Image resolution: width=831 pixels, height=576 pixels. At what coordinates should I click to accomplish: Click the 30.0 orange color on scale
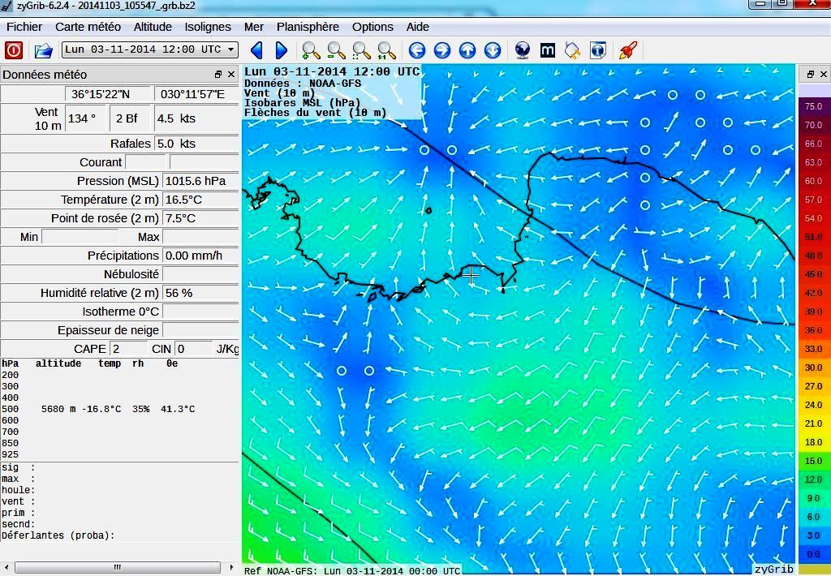(813, 368)
